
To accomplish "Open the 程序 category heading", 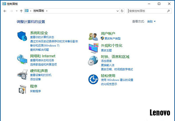I will pos(34,86).
